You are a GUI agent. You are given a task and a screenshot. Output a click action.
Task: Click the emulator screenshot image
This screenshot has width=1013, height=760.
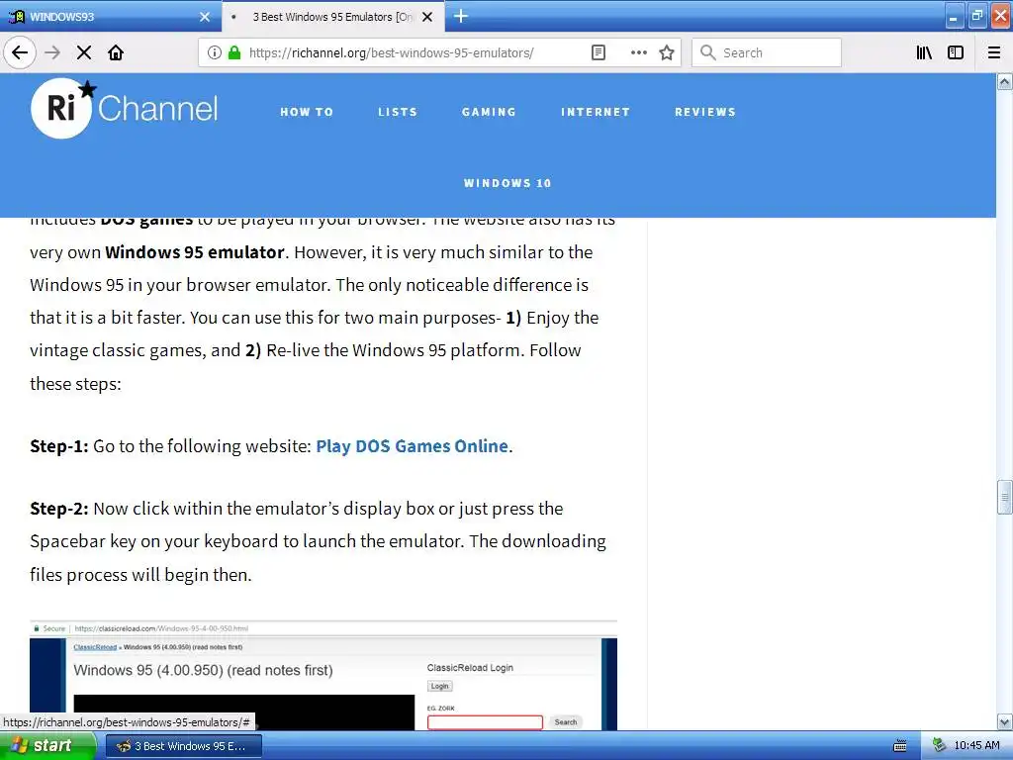point(323,675)
